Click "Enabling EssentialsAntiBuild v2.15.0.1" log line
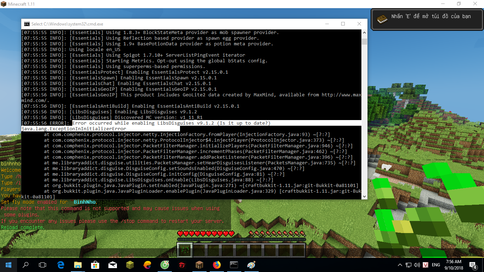Image resolution: width=484 pixels, height=272 pixels. coord(130,106)
